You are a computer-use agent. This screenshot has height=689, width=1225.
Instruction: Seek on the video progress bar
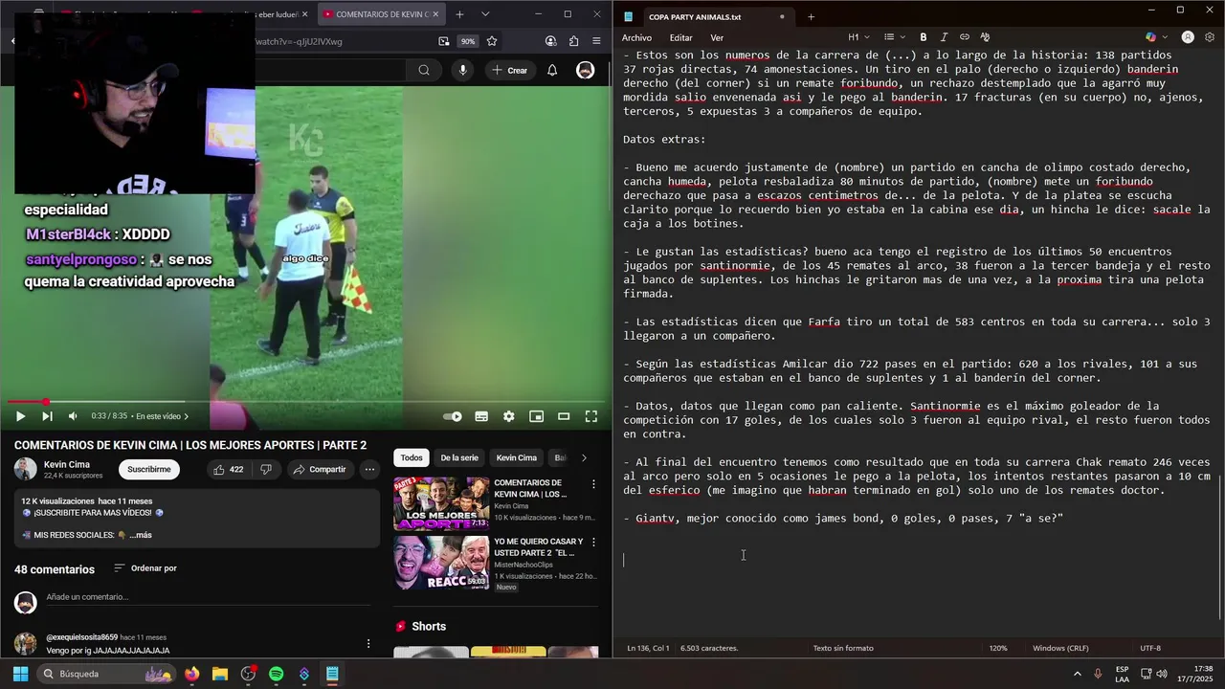306,402
